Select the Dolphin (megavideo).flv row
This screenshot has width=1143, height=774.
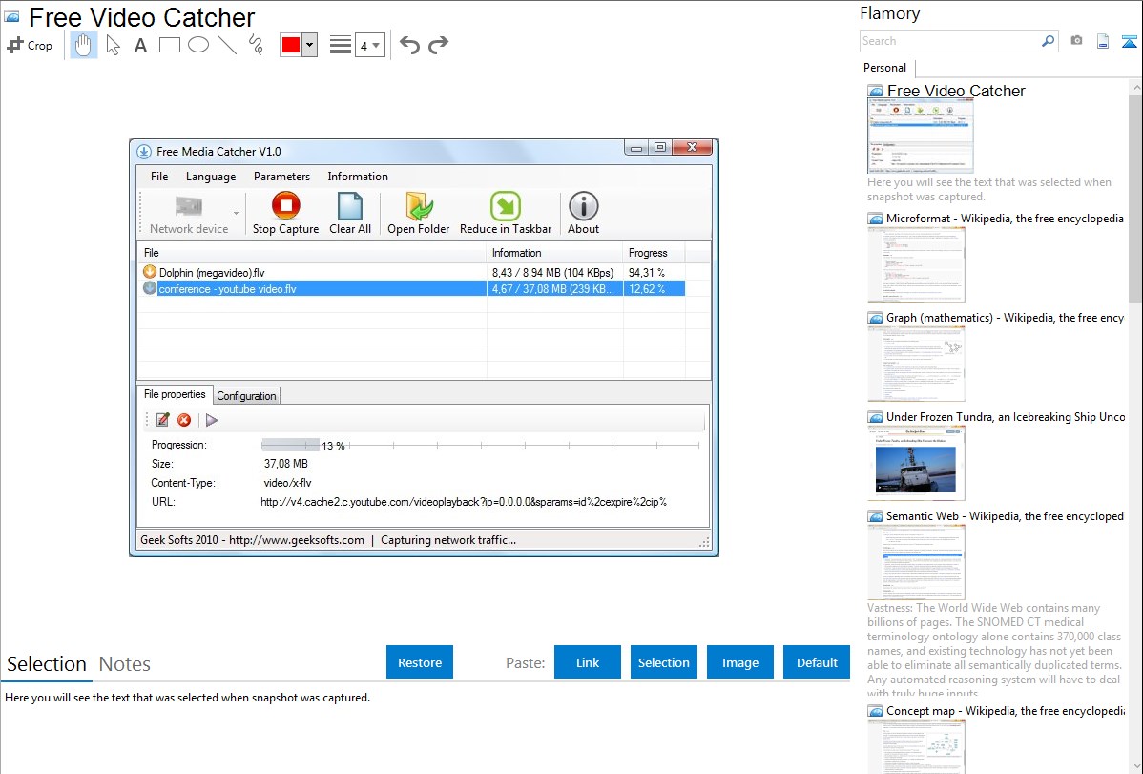pyautogui.click(x=412, y=272)
